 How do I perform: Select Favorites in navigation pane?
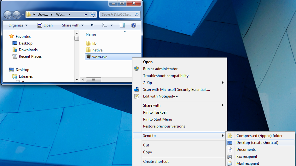(x=23, y=37)
